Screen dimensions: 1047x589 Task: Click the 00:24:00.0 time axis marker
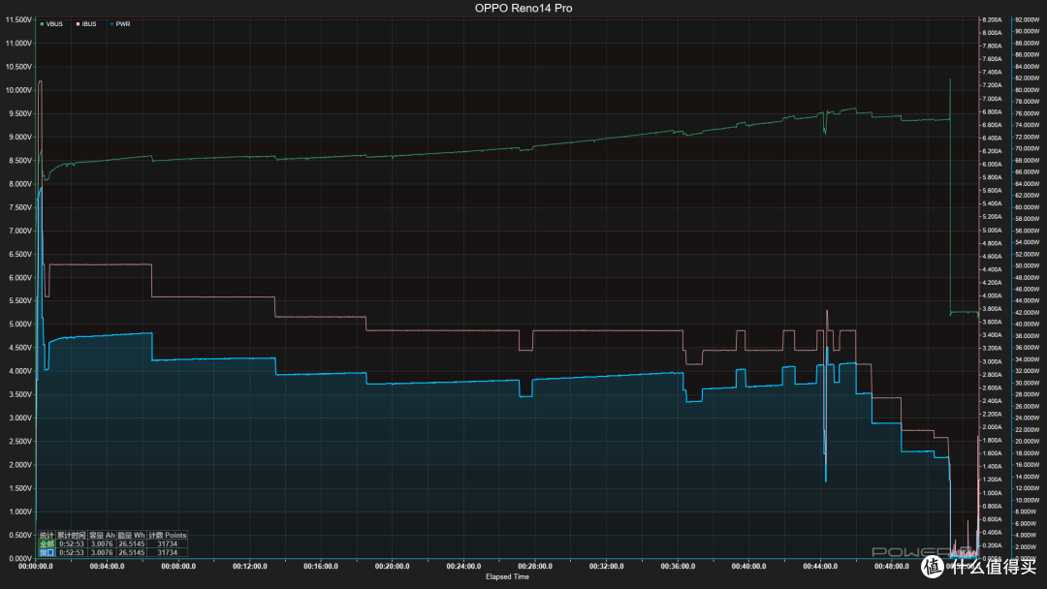pyautogui.click(x=463, y=567)
